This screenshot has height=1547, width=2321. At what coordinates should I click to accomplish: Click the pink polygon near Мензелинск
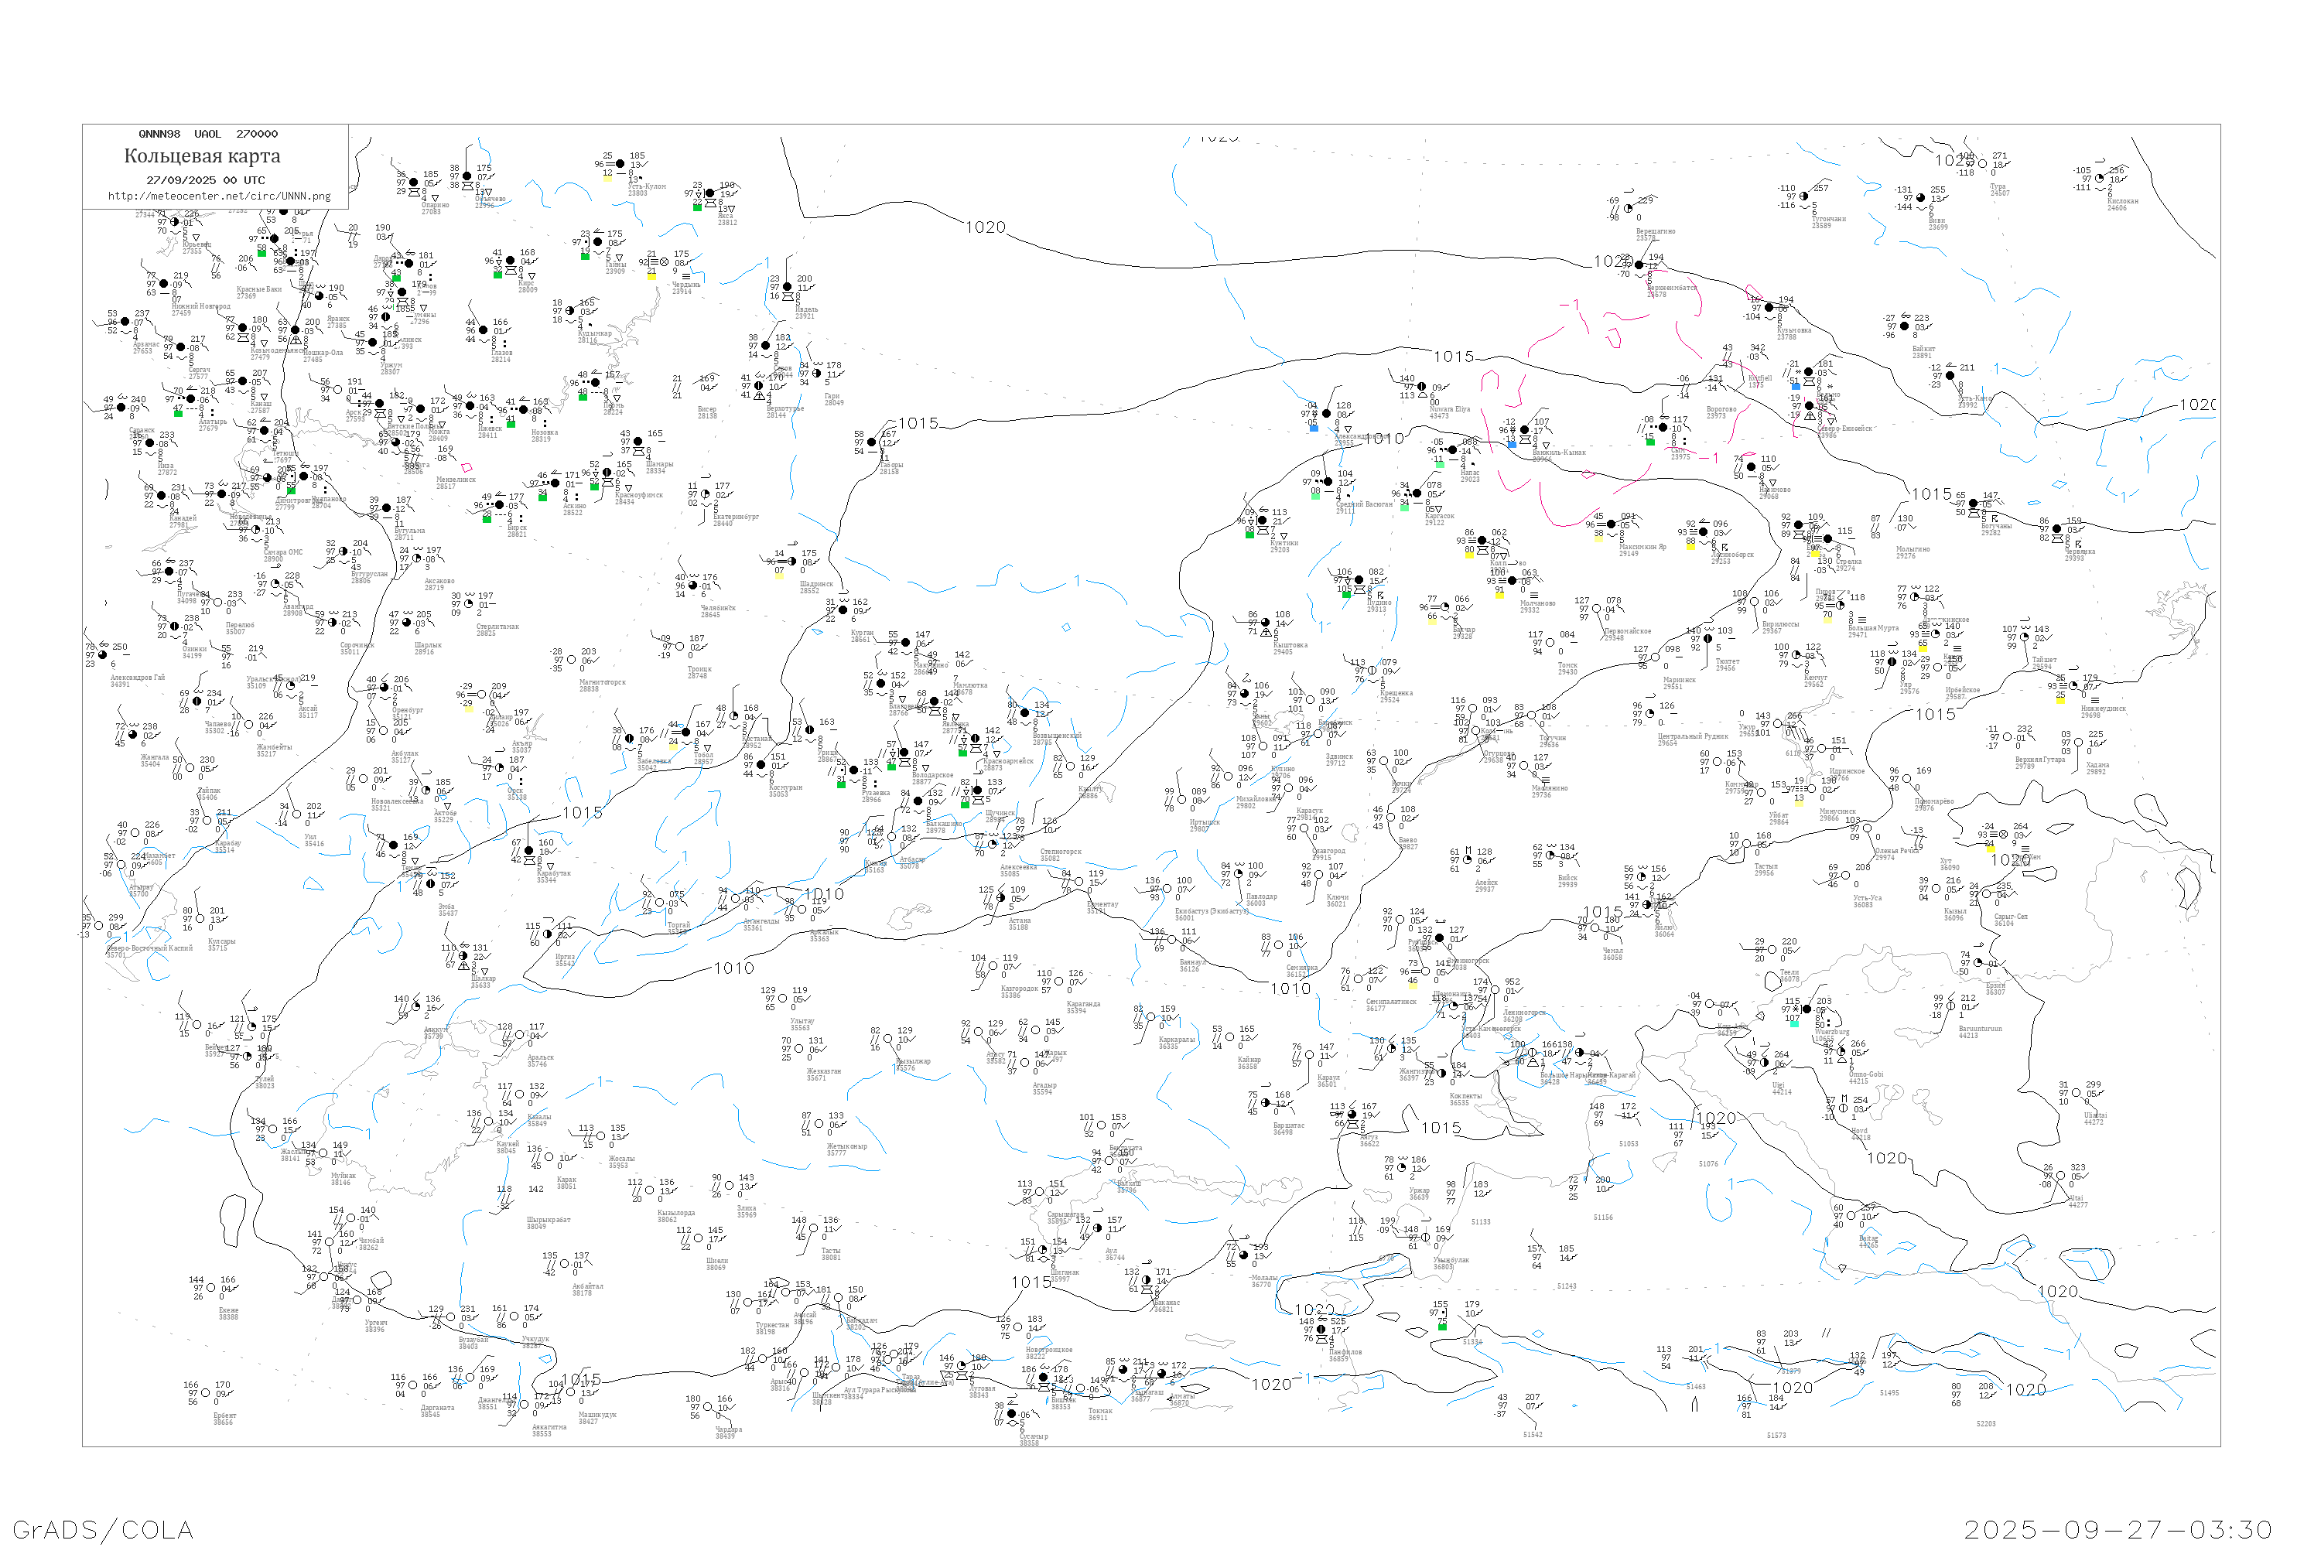coord(467,468)
